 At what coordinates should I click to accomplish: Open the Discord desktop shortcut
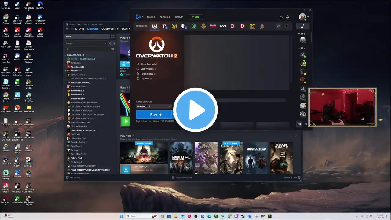click(x=17, y=57)
